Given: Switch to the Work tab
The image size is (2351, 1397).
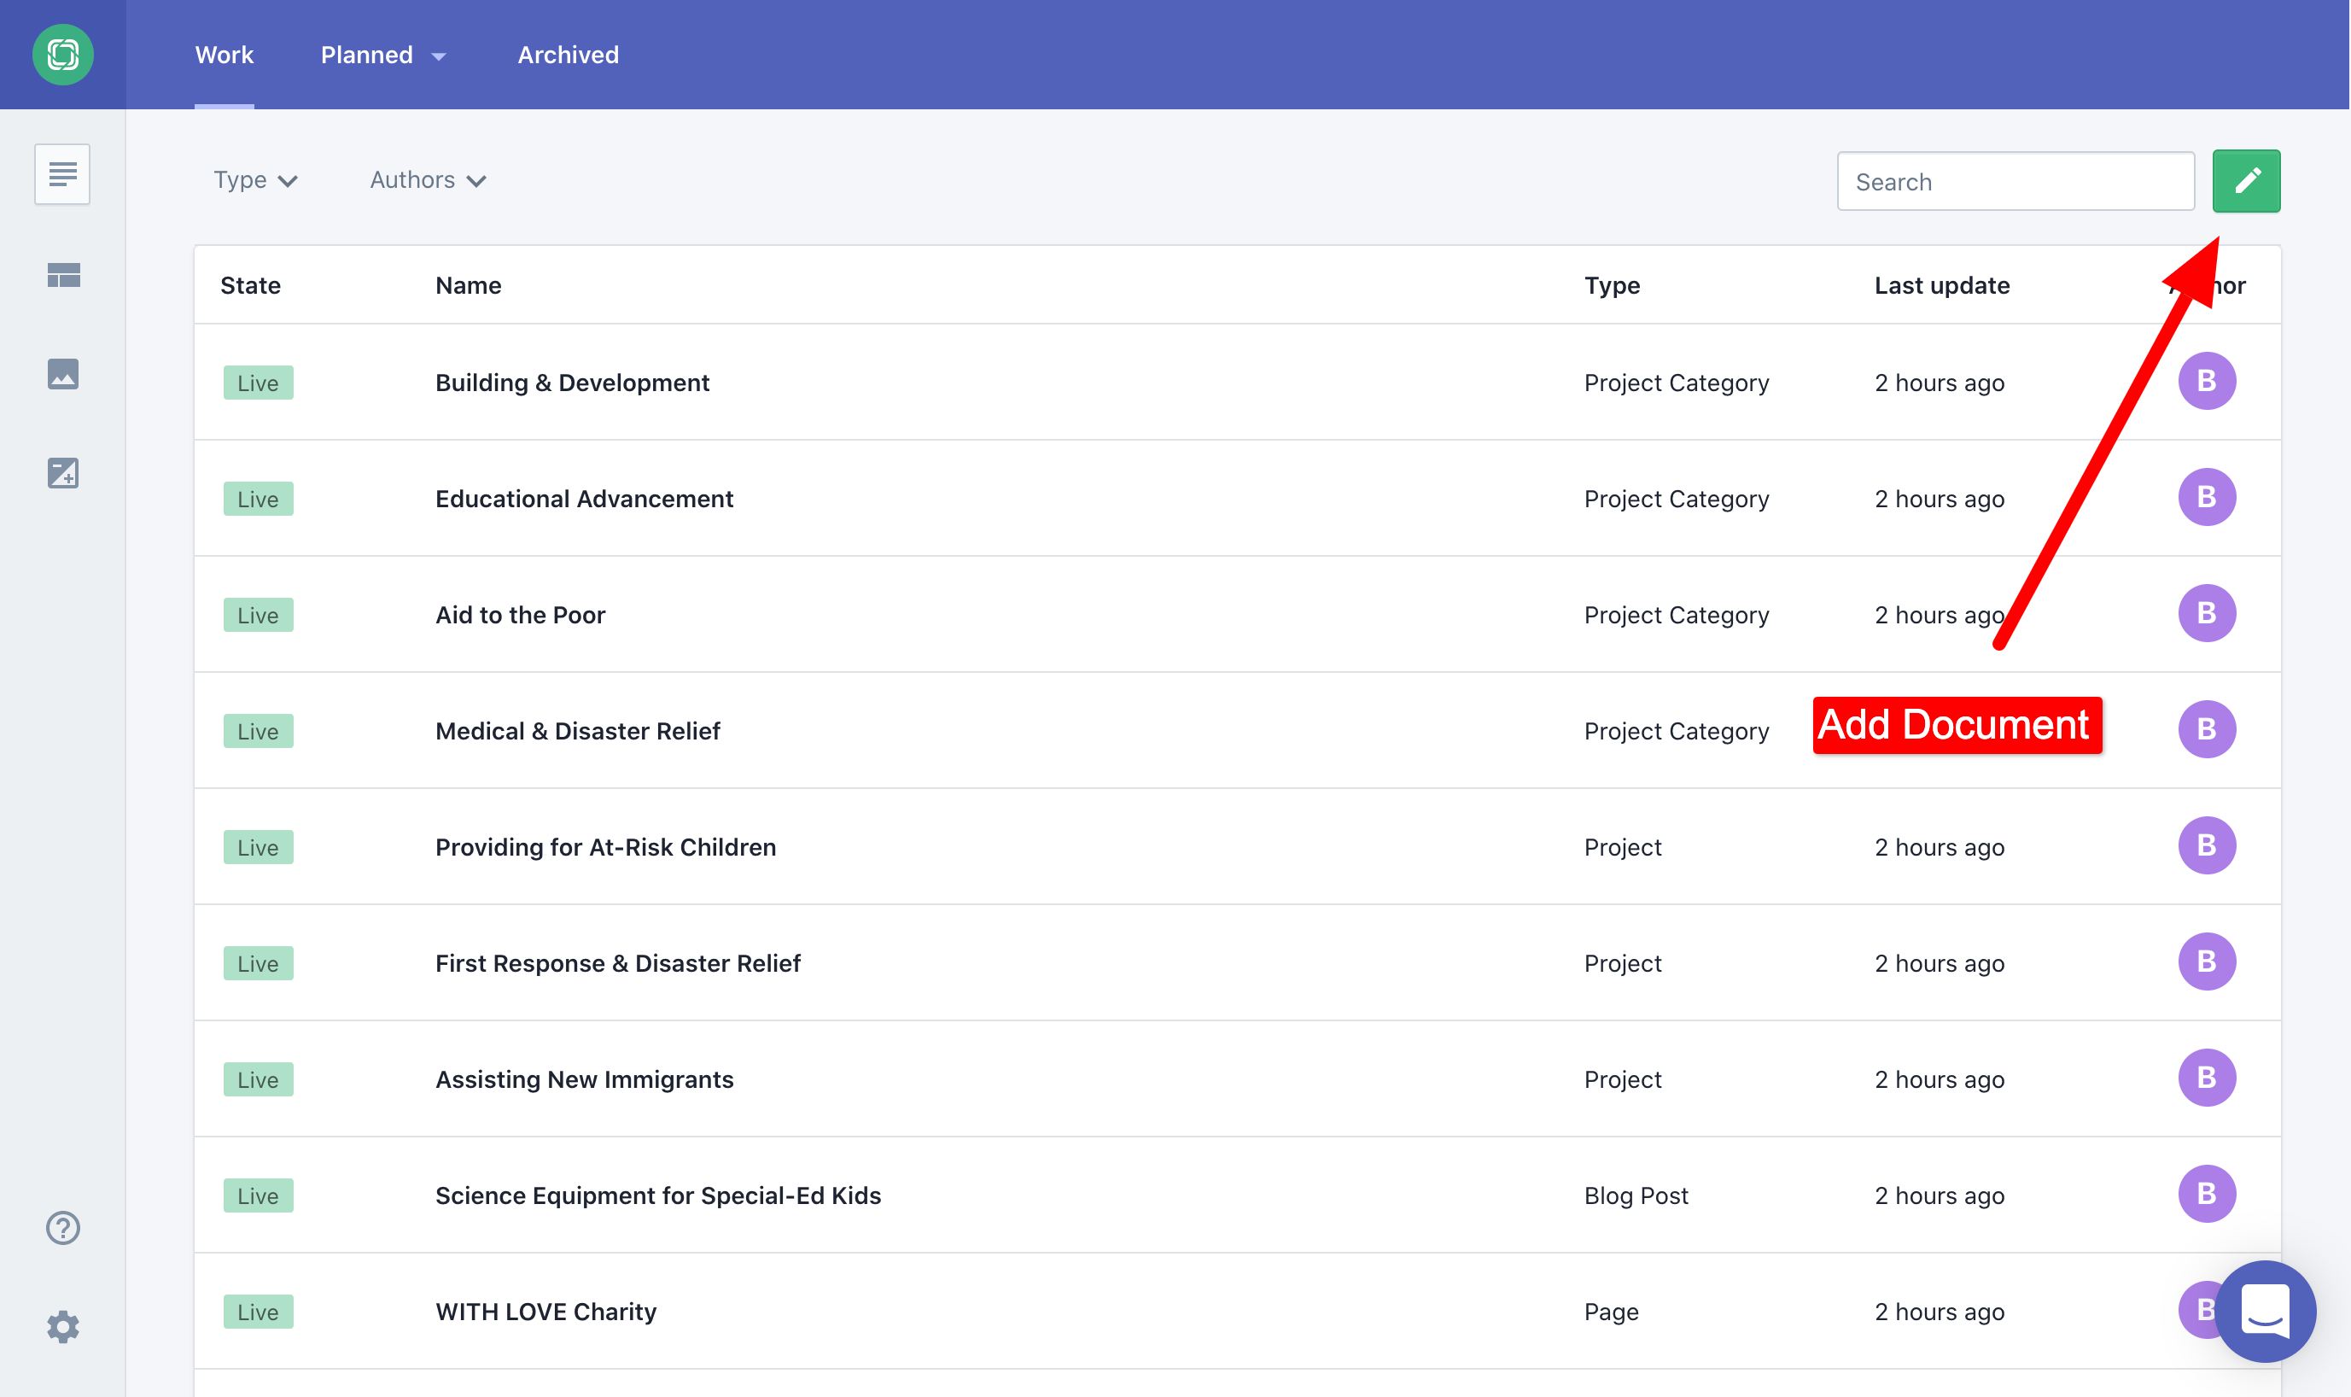Looking at the screenshot, I should (x=224, y=55).
